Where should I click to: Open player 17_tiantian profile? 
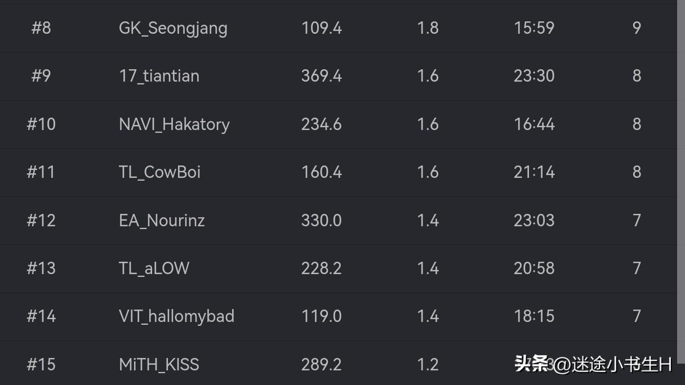click(x=159, y=76)
